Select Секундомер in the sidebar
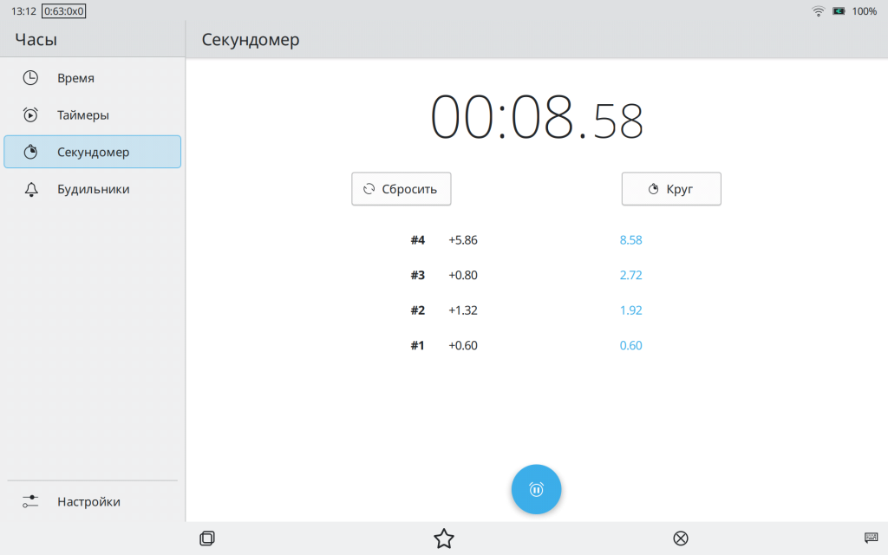The image size is (888, 555). 92,152
